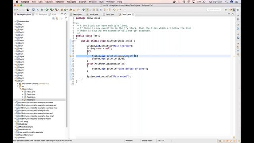Open the Project menu

pos(92,2)
